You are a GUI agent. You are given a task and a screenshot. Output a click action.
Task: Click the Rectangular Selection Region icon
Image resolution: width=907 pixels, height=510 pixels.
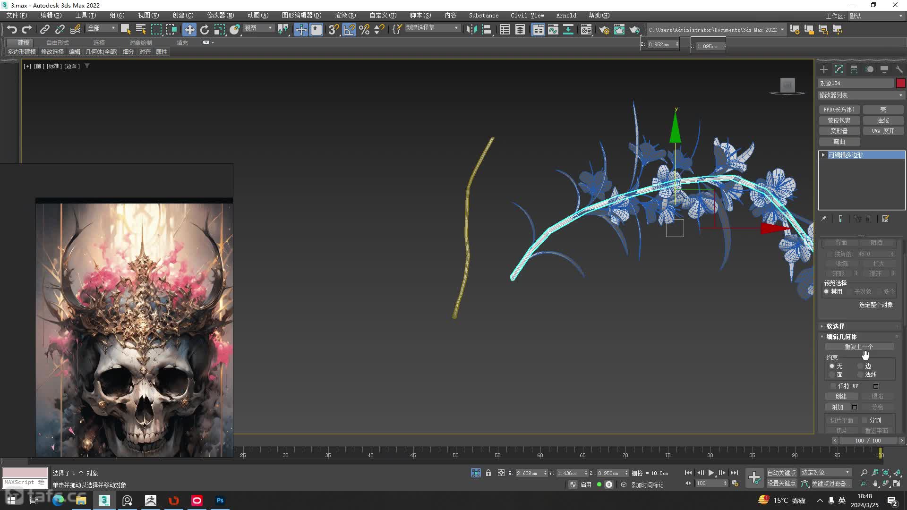click(156, 29)
